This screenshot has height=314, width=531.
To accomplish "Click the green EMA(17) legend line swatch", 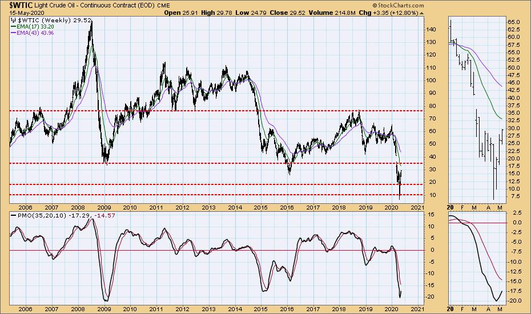I will point(14,26).
